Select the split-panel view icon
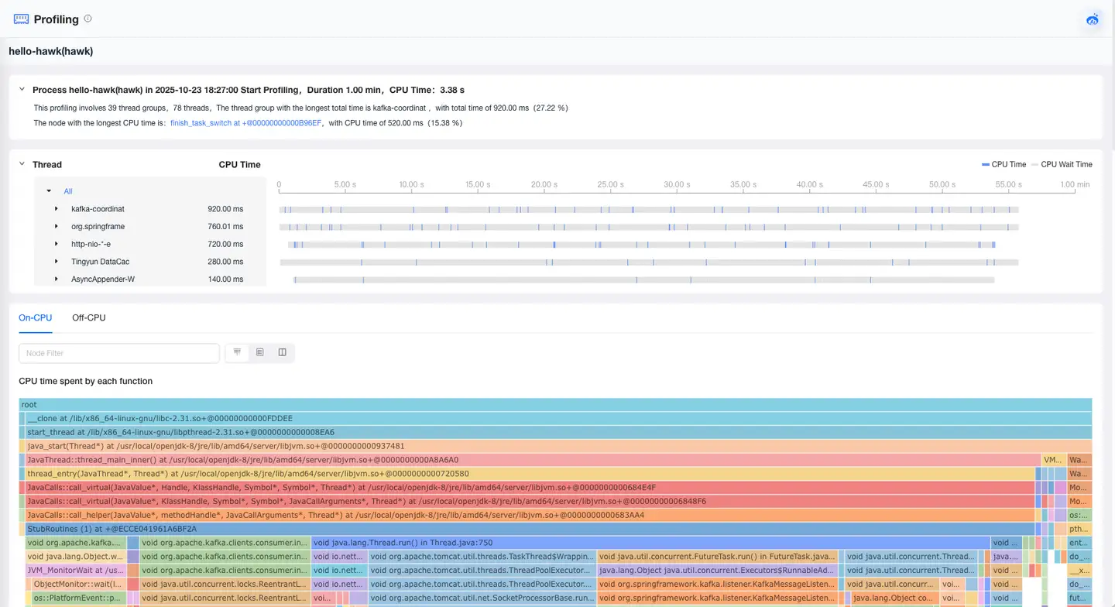The width and height of the screenshot is (1115, 607). point(282,352)
